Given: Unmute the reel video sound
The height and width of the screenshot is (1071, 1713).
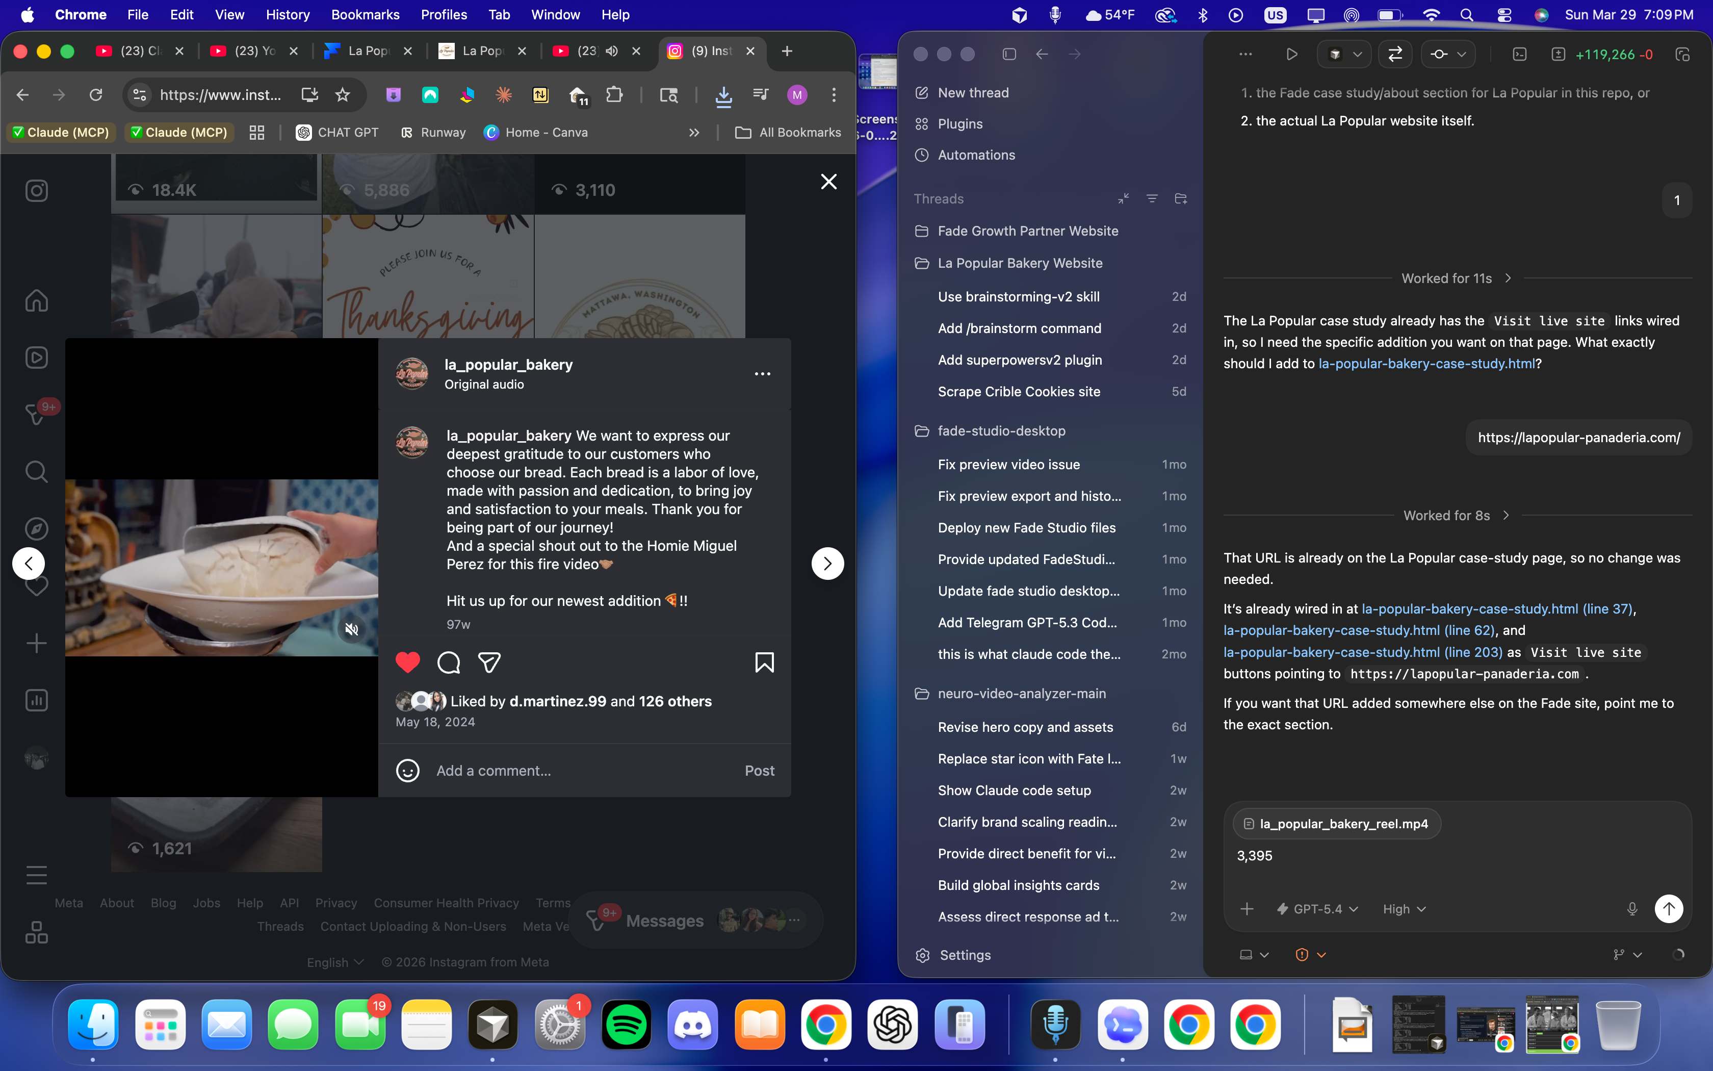Looking at the screenshot, I should (x=352, y=629).
